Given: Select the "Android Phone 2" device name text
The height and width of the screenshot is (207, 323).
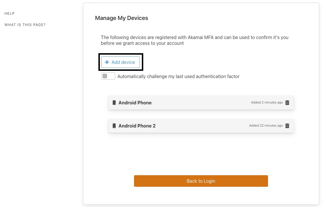Looking at the screenshot, I should (x=137, y=126).
